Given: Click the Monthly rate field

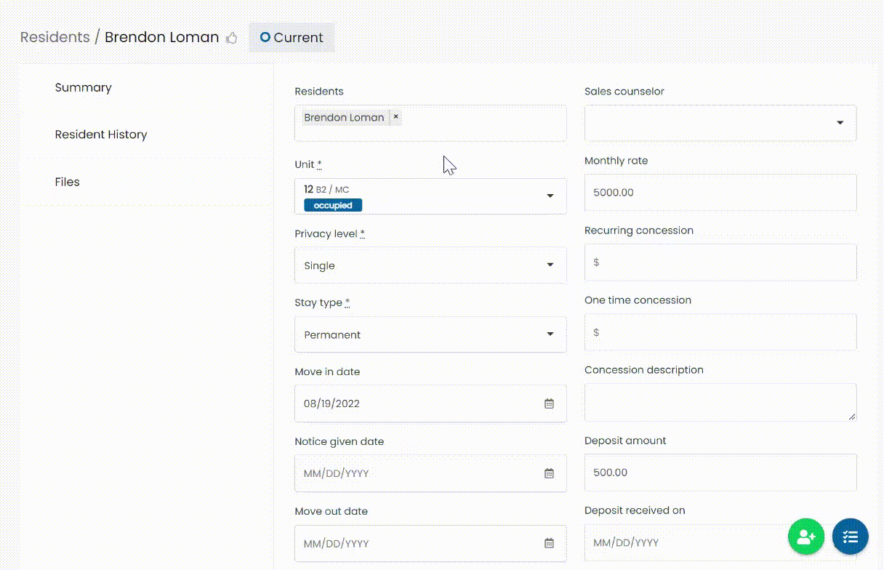Looking at the screenshot, I should click(720, 193).
